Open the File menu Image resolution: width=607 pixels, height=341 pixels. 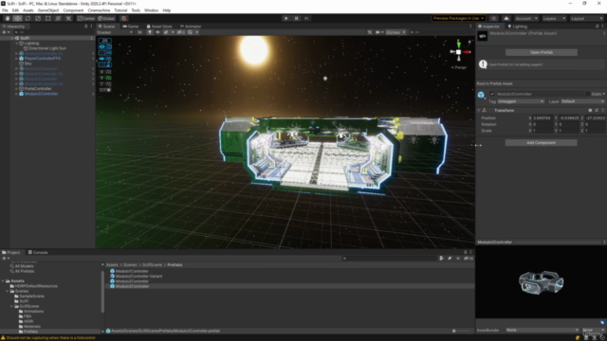(x=5, y=10)
